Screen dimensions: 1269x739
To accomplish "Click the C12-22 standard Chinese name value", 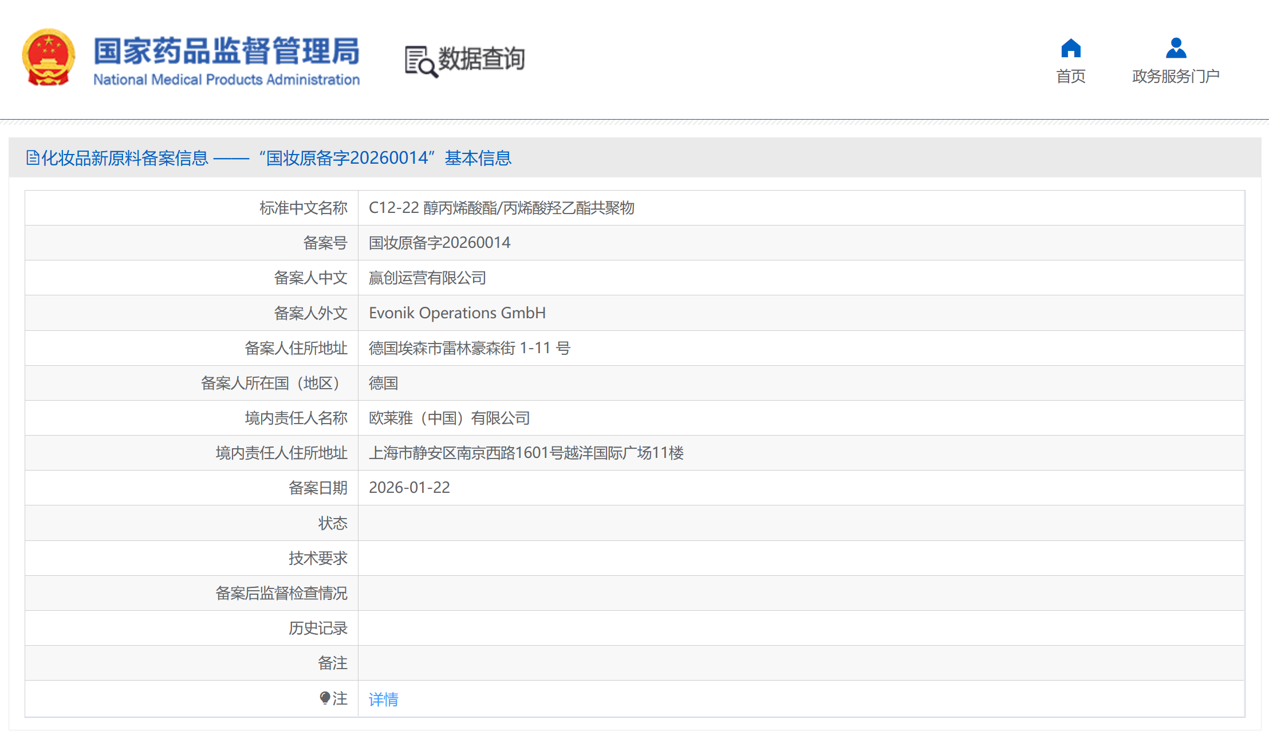I will pyautogui.click(x=501, y=208).
